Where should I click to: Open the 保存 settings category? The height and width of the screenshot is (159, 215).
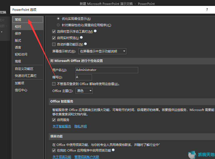pyautogui.click(x=28, y=34)
